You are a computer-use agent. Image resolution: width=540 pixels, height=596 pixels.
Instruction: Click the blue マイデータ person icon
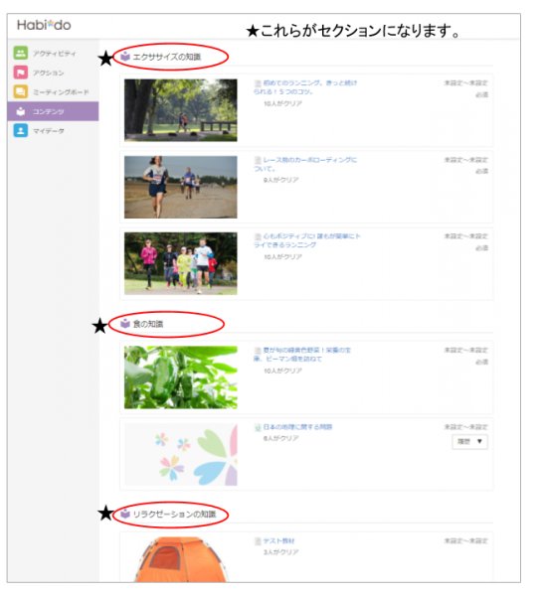[21, 130]
